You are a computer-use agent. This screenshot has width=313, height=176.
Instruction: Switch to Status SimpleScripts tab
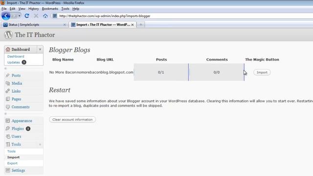(35, 24)
